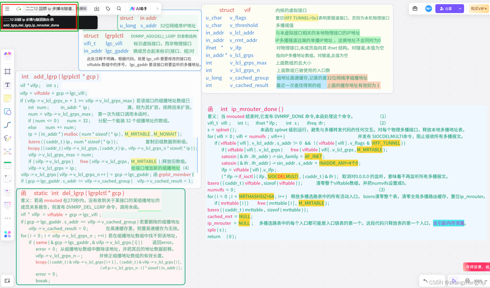Click the highlighted VIFF_TUNNEL text
490x288 pixels.
(386, 143)
